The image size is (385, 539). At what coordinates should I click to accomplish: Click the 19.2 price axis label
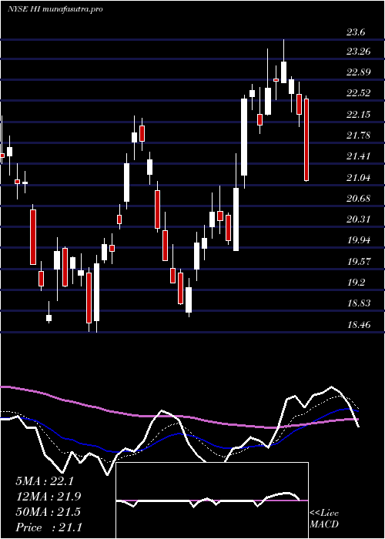[x=357, y=283]
